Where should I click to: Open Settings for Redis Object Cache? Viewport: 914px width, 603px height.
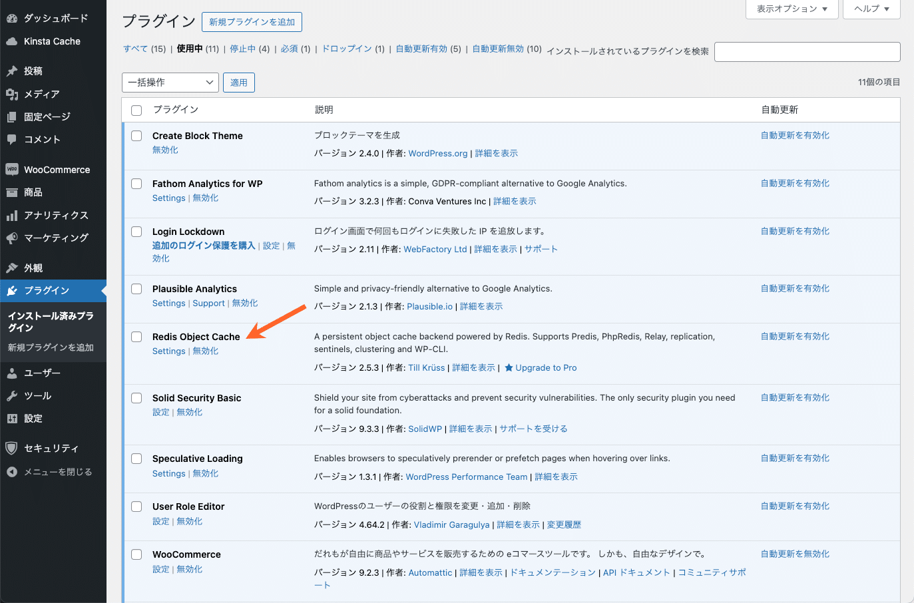pos(169,351)
